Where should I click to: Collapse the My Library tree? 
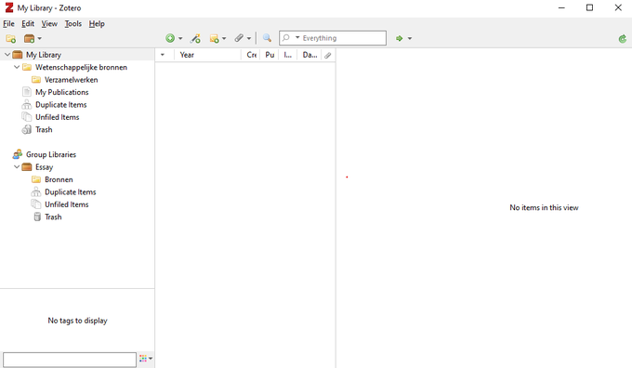(x=7, y=55)
